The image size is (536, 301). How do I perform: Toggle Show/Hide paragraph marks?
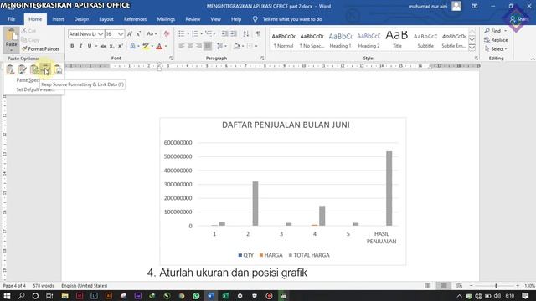coord(258,33)
